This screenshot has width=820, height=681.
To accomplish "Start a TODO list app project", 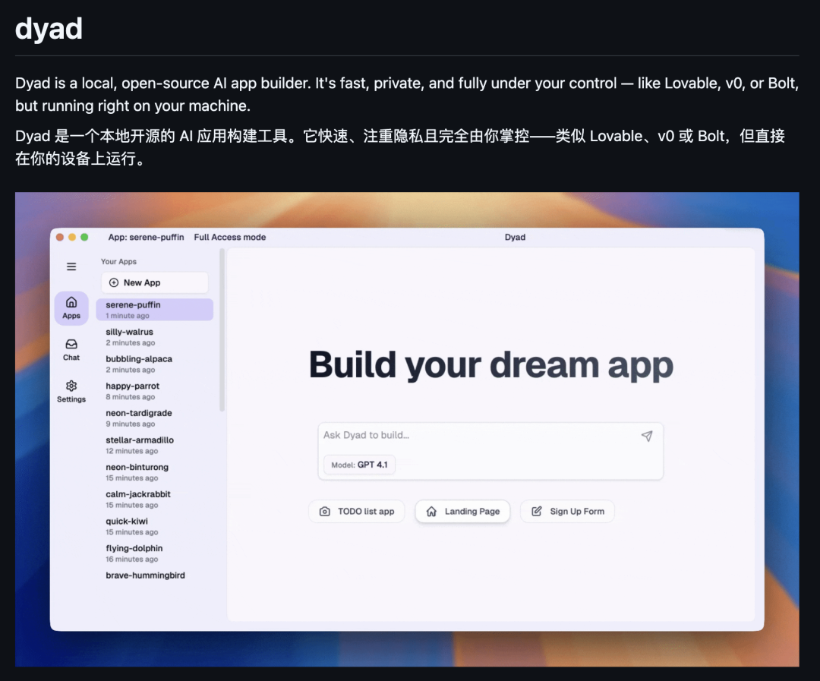I will point(356,511).
